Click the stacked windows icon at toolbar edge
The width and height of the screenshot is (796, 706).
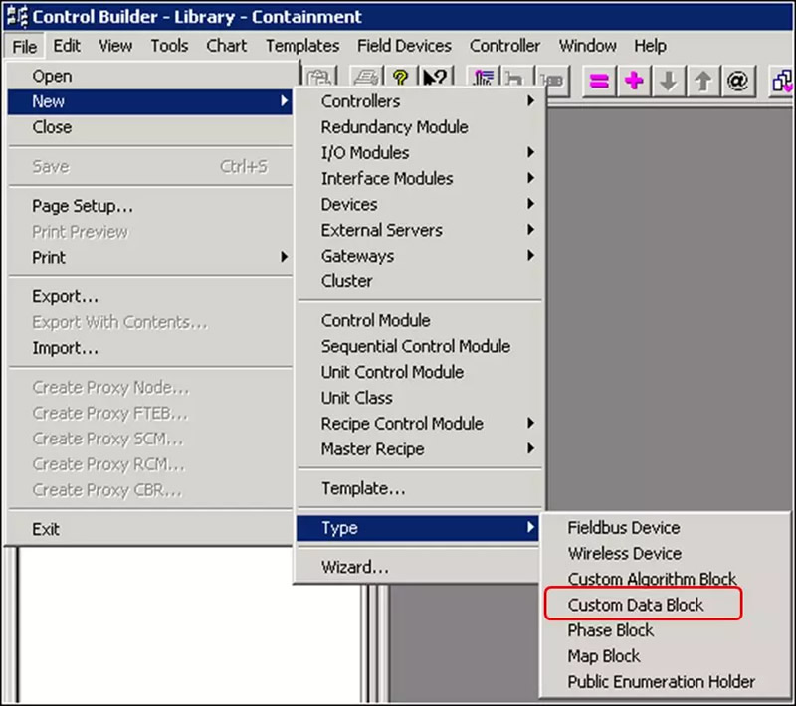(782, 81)
